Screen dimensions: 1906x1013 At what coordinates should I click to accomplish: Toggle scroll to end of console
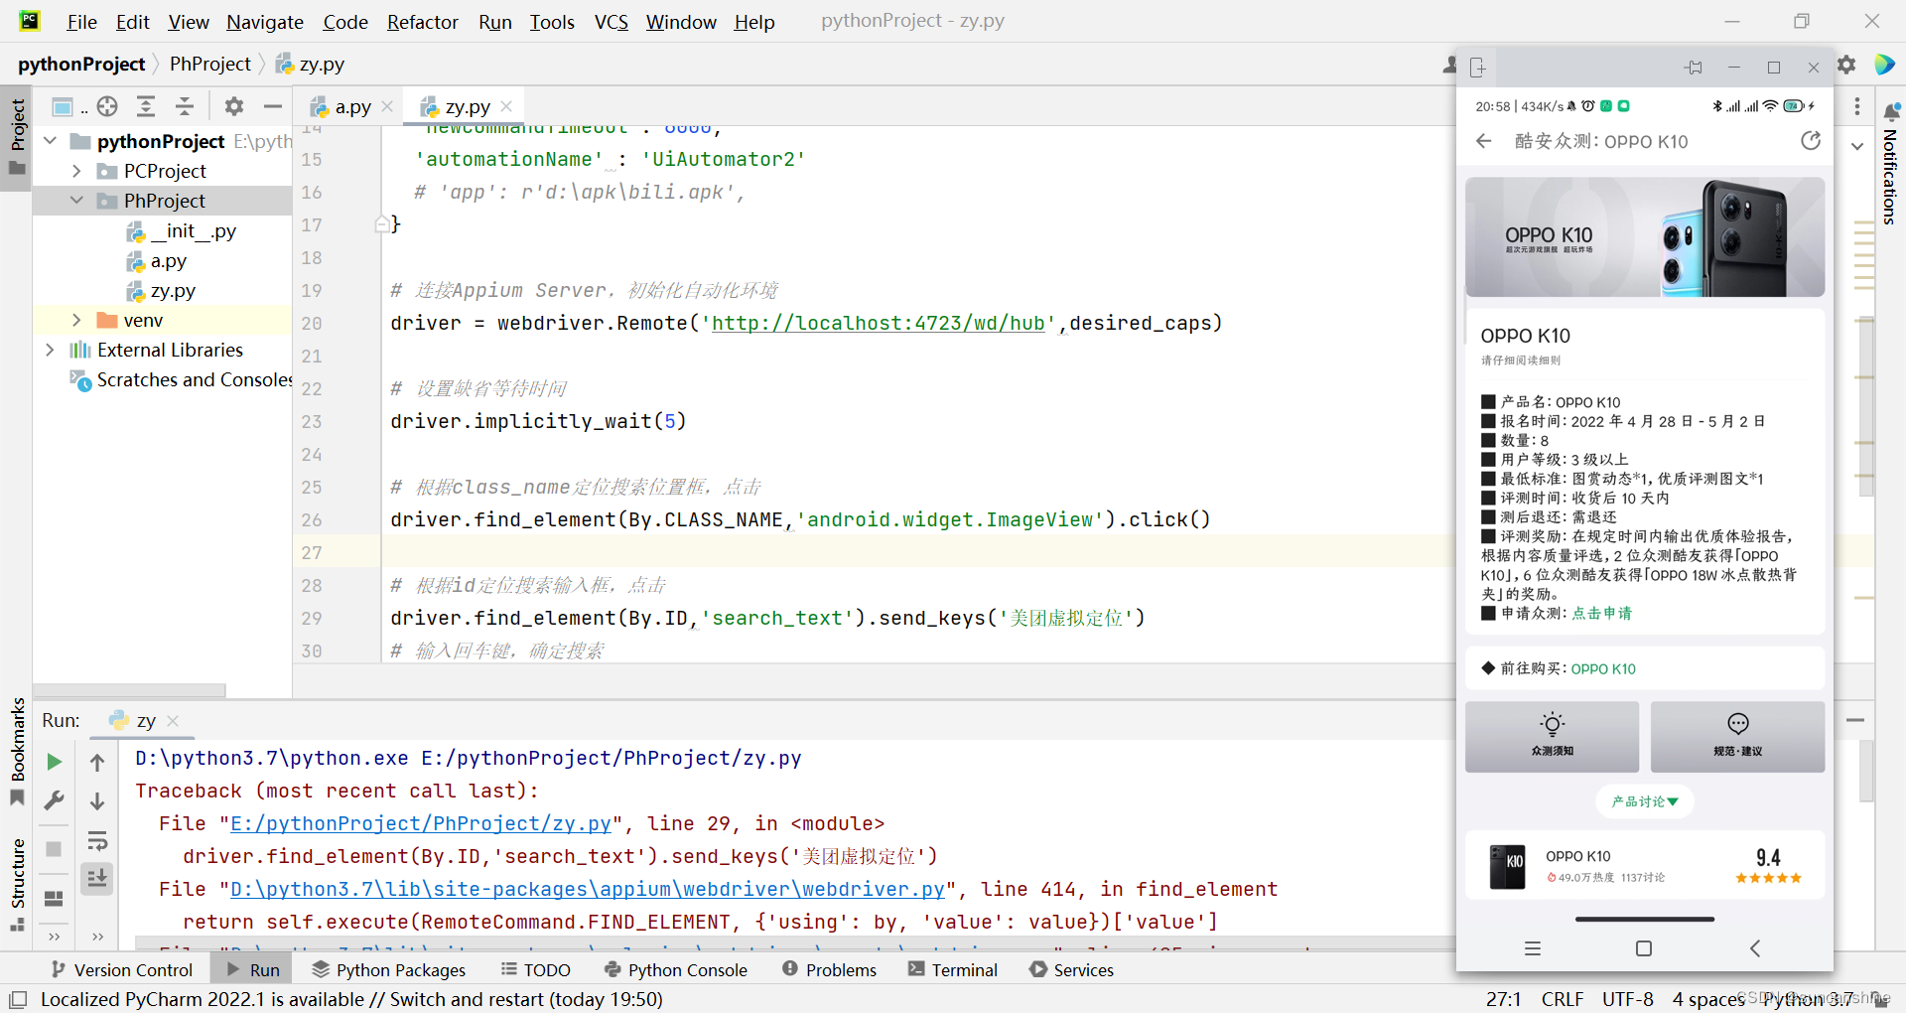pos(97,878)
